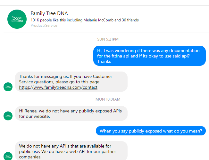Open the familytreedna.com/contact link
This screenshot has height=160, width=209.
tap(58, 87)
